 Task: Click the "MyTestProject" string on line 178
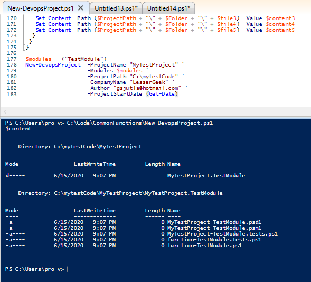154,65
